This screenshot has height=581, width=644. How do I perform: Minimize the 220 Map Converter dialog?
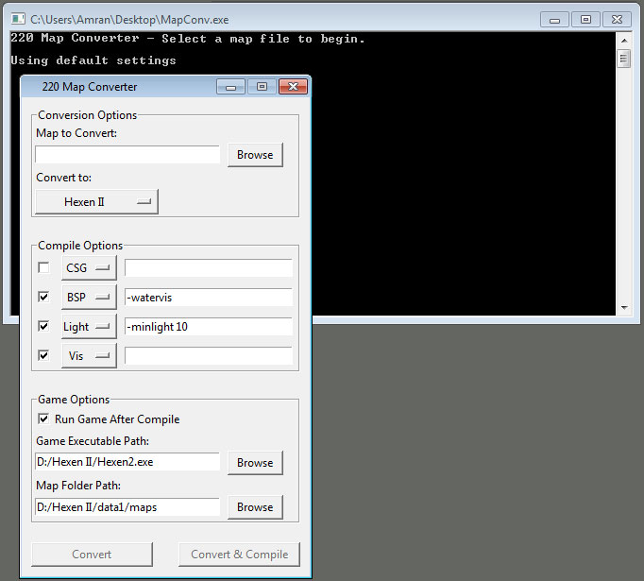[x=230, y=87]
